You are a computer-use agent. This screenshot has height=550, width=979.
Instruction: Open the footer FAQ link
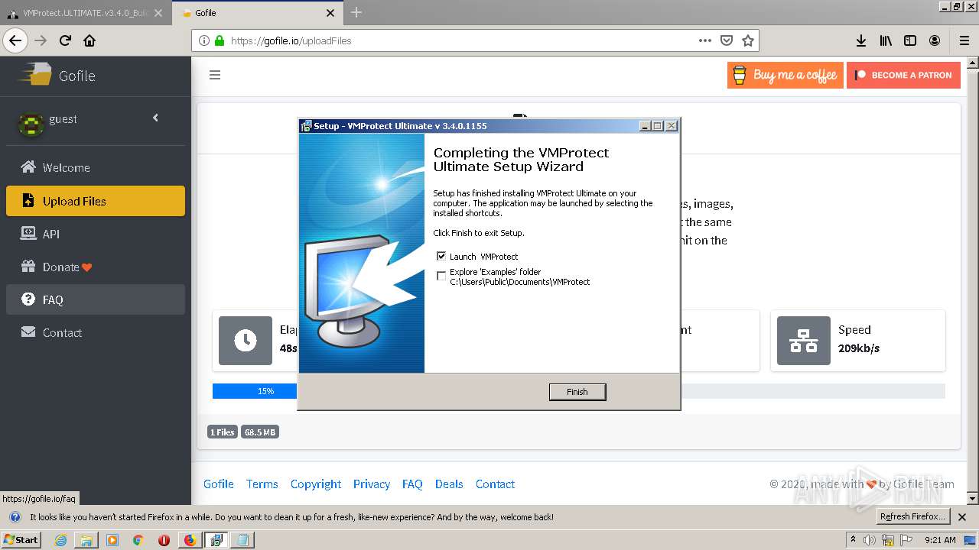(x=412, y=484)
